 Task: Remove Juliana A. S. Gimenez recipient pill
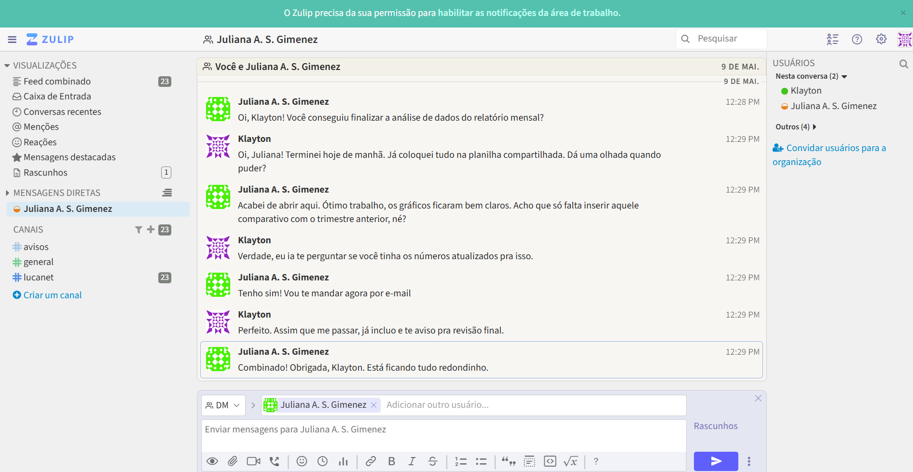[373, 405]
